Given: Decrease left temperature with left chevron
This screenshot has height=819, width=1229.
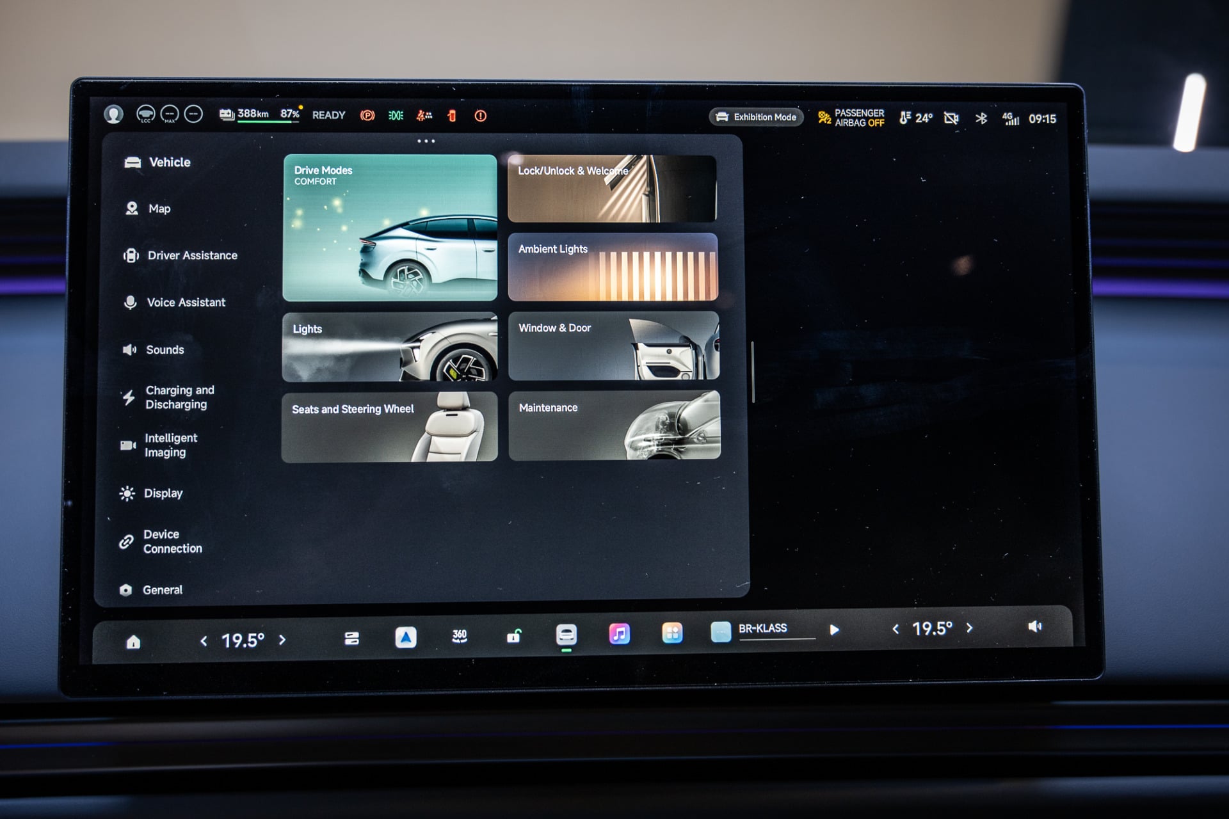Looking at the screenshot, I should click(x=204, y=640).
